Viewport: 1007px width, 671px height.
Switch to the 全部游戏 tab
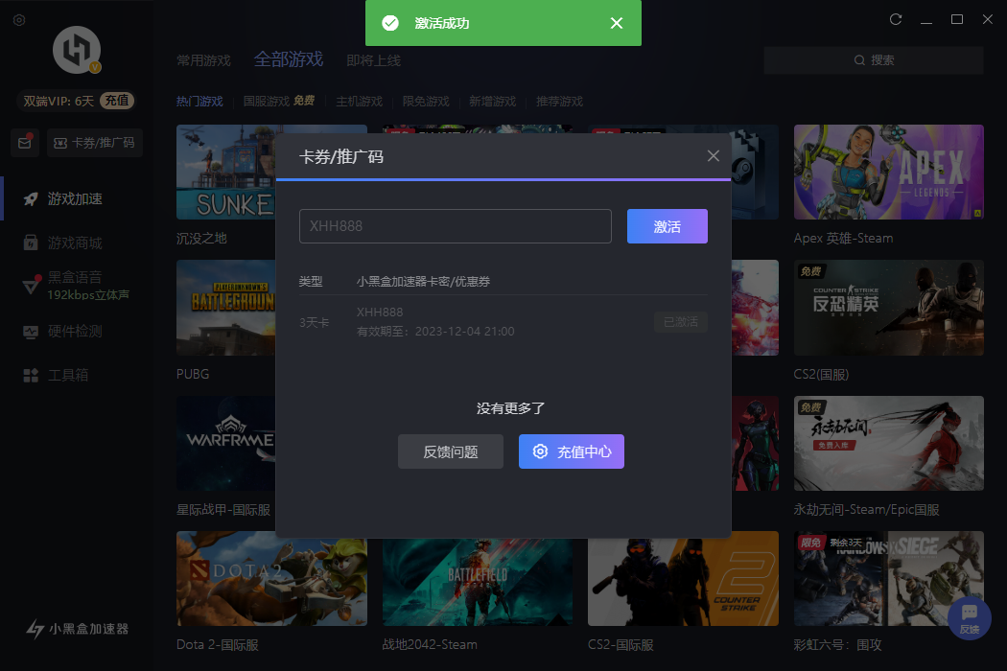tap(289, 59)
